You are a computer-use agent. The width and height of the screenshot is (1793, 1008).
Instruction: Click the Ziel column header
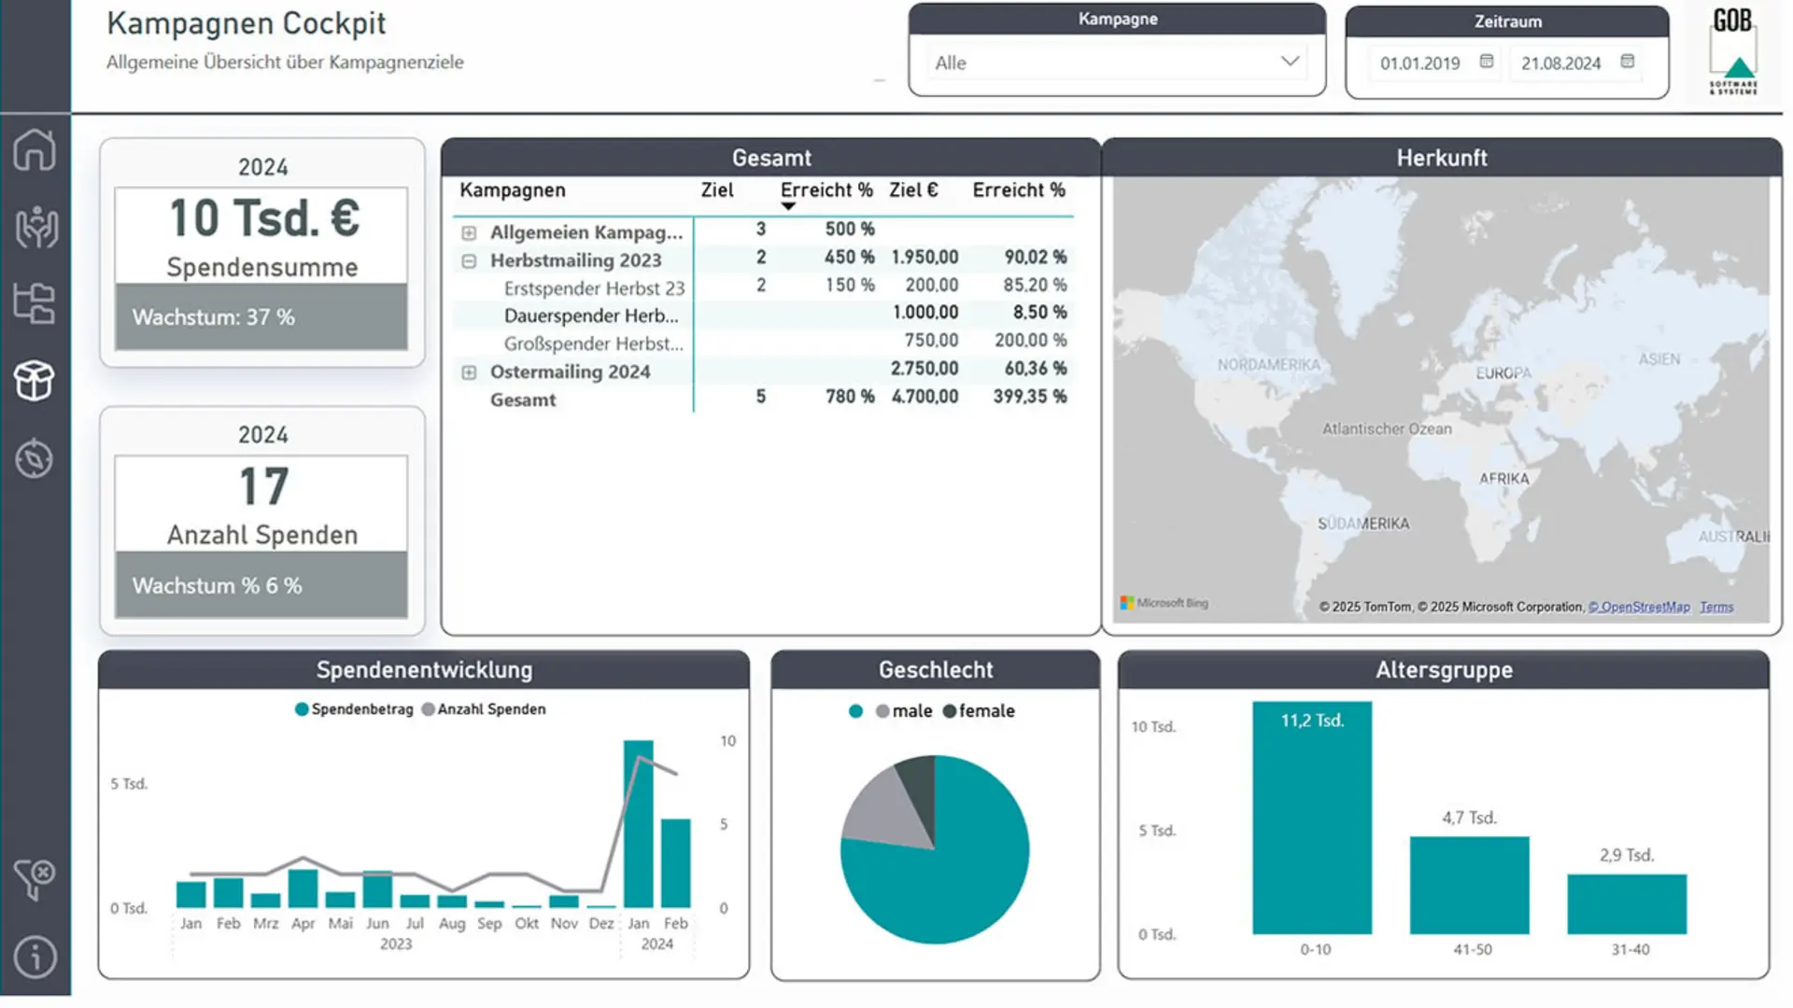717,190
